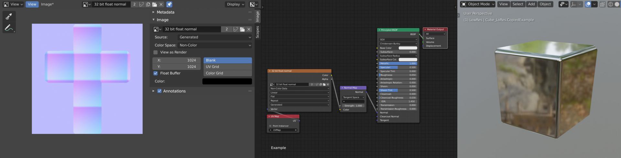621x158 pixels.
Task: Open the 3D viewport View menu
Action: pyautogui.click(x=503, y=4)
